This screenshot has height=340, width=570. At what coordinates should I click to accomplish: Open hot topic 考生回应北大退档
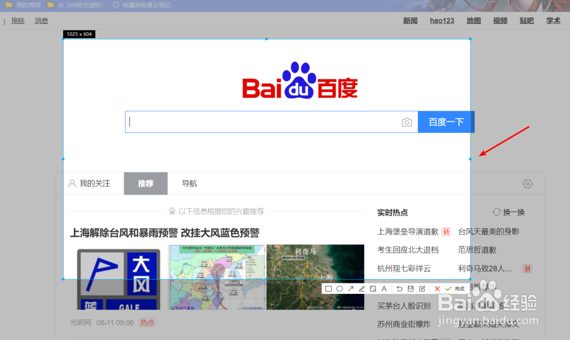[408, 250]
